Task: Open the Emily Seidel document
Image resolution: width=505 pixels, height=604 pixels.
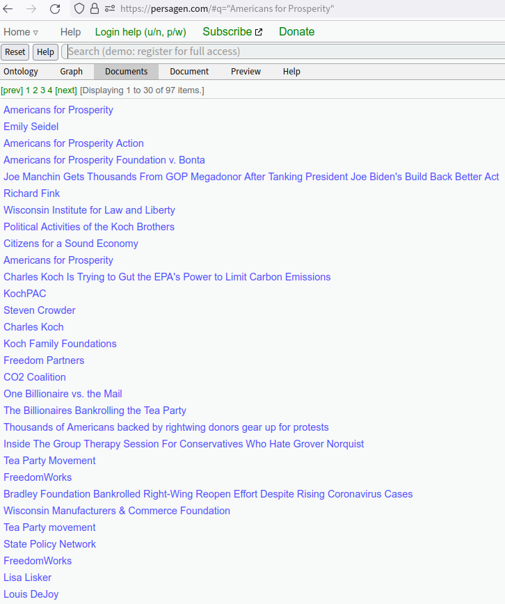Action: pos(31,127)
